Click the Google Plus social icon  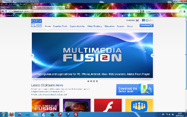(x=151, y=20)
